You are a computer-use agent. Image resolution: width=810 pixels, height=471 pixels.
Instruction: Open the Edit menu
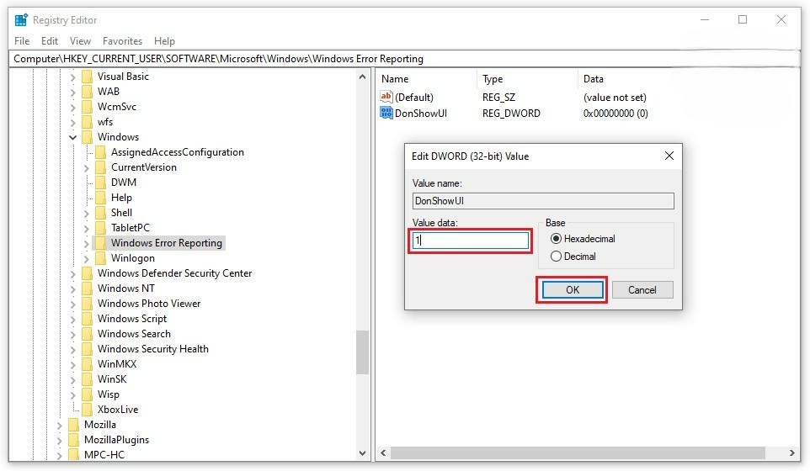pos(50,41)
